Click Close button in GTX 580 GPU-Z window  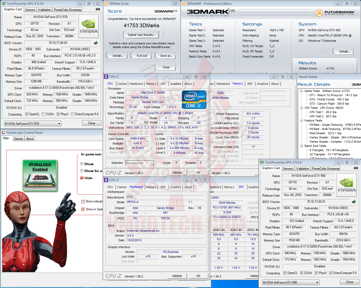coord(350,282)
